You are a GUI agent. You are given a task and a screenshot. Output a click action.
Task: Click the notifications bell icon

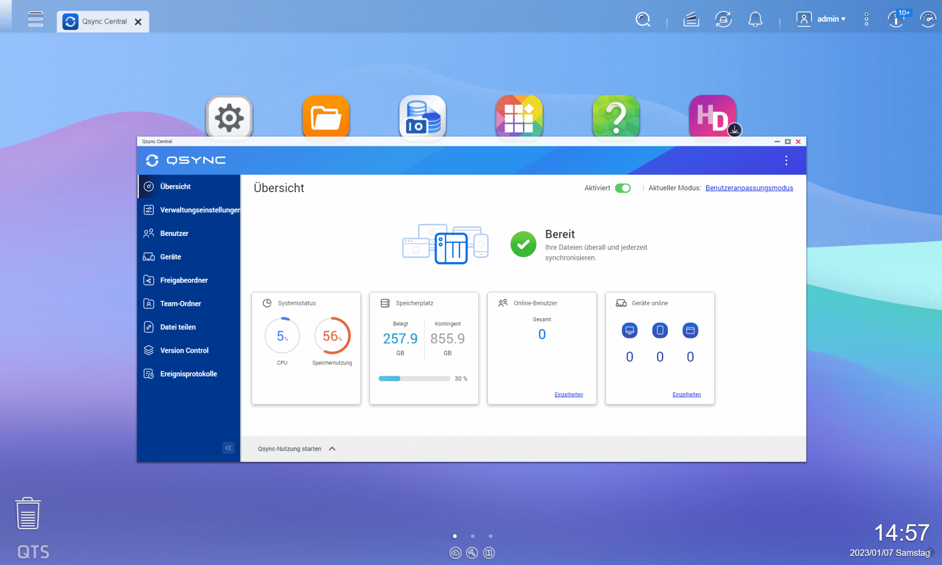pyautogui.click(x=755, y=19)
